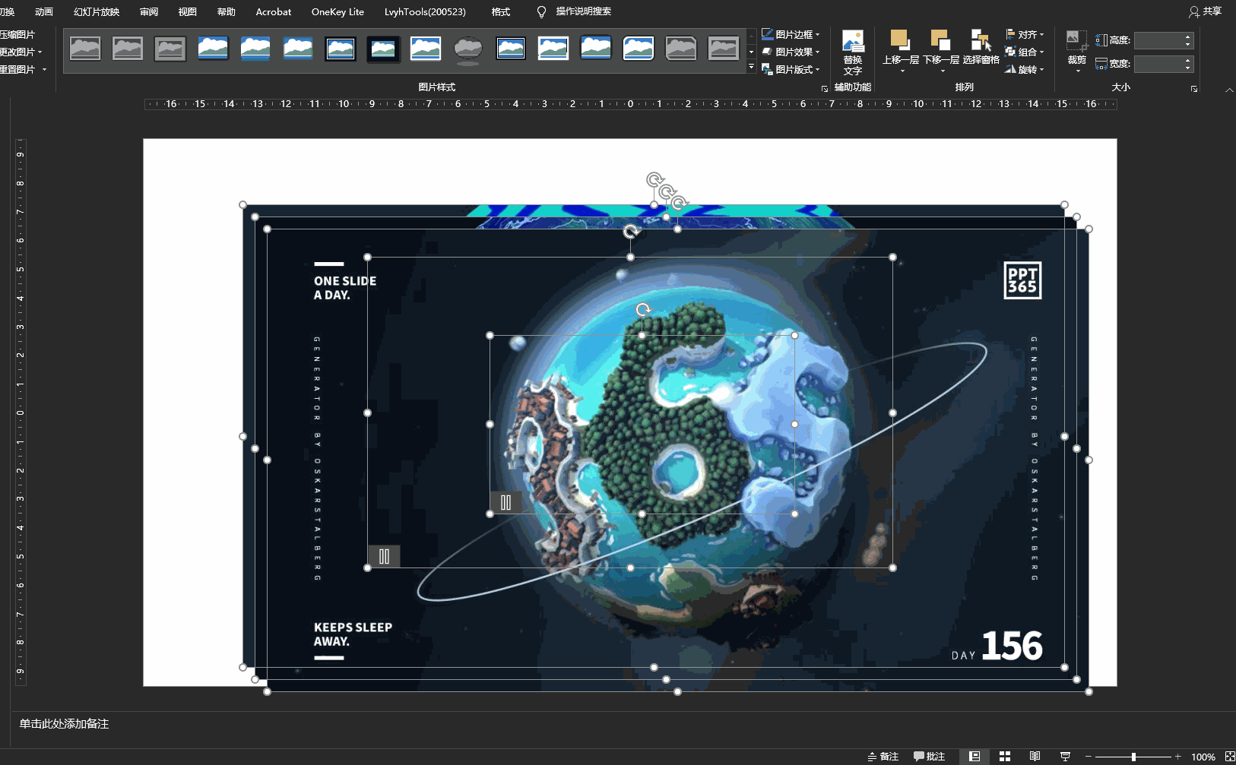Open the 对齐 align dropdown
The width and height of the screenshot is (1236, 765).
(x=1024, y=34)
